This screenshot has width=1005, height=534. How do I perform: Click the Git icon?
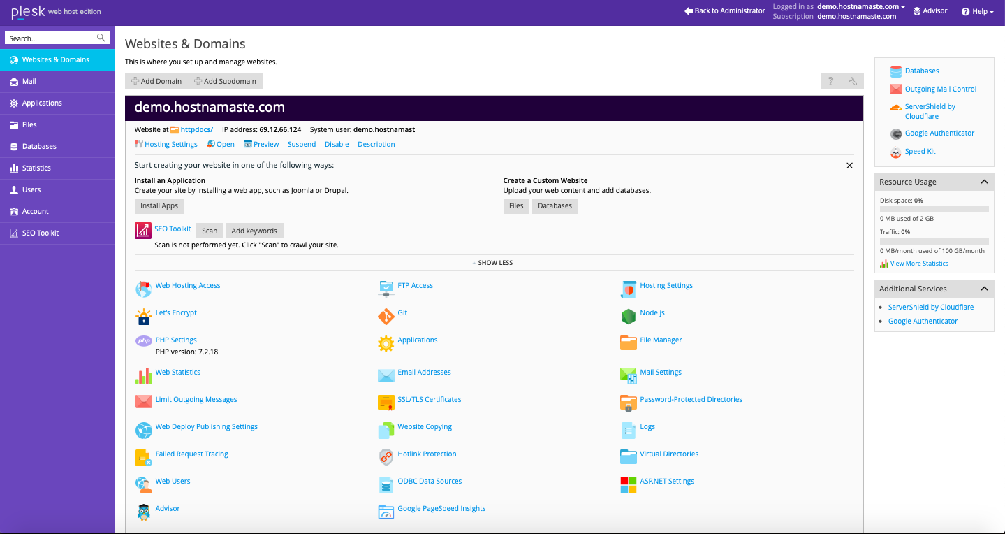tap(386, 317)
